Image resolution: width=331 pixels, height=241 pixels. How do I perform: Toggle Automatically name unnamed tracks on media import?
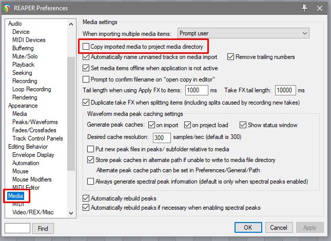pos(86,57)
